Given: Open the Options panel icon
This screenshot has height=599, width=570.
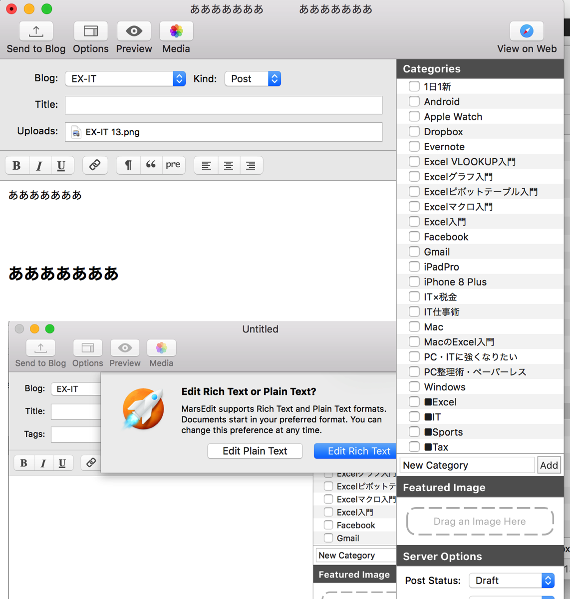Looking at the screenshot, I should pyautogui.click(x=91, y=31).
